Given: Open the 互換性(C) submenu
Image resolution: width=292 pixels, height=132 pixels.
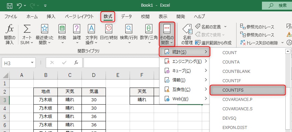Looking at the screenshot, I should click(x=185, y=90).
